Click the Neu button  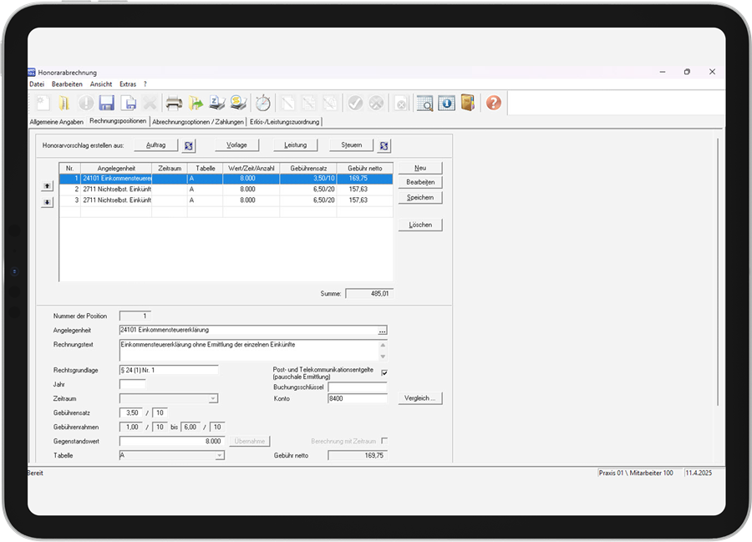point(420,168)
